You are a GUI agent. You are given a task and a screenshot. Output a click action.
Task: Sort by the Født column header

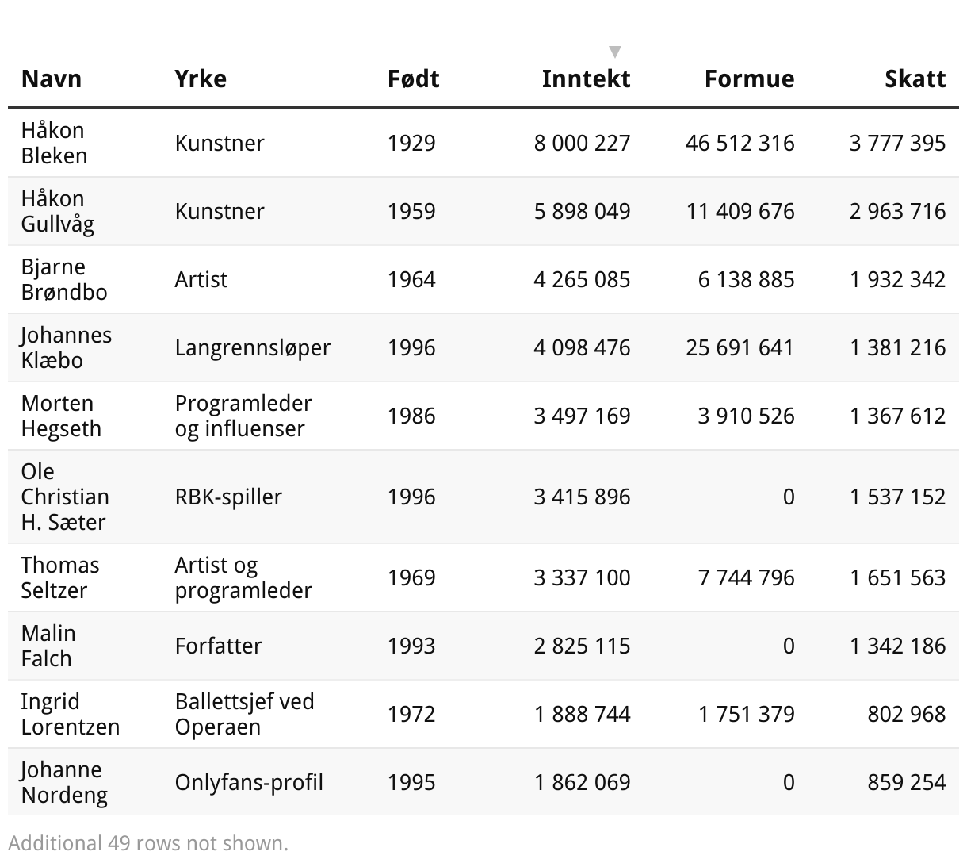413,79
